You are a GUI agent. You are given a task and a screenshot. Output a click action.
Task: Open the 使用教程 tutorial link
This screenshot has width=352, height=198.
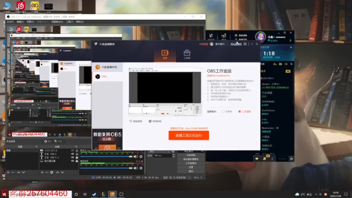(155, 121)
